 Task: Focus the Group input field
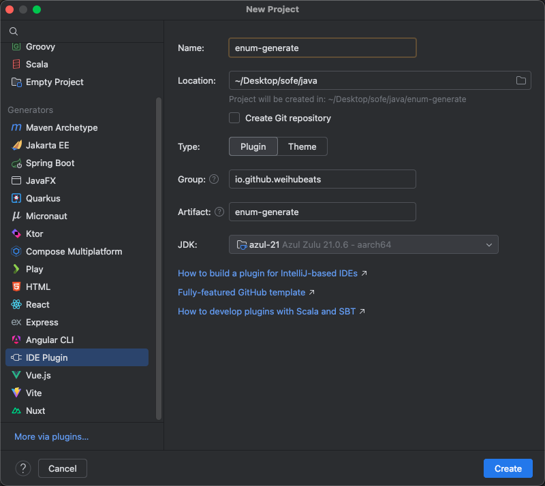322,179
